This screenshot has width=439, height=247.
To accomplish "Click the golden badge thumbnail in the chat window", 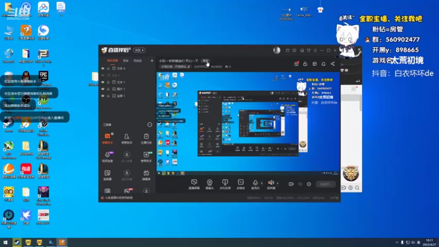I will pos(351,173).
